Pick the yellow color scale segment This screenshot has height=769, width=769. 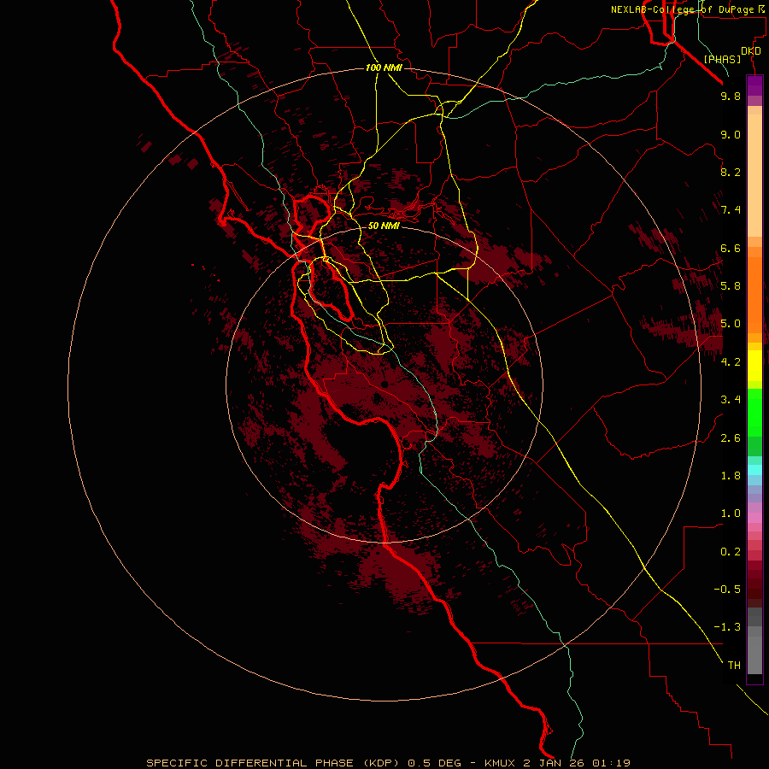754,366
